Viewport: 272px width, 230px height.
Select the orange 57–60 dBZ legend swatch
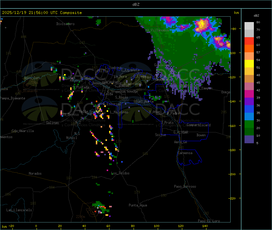[249, 49]
